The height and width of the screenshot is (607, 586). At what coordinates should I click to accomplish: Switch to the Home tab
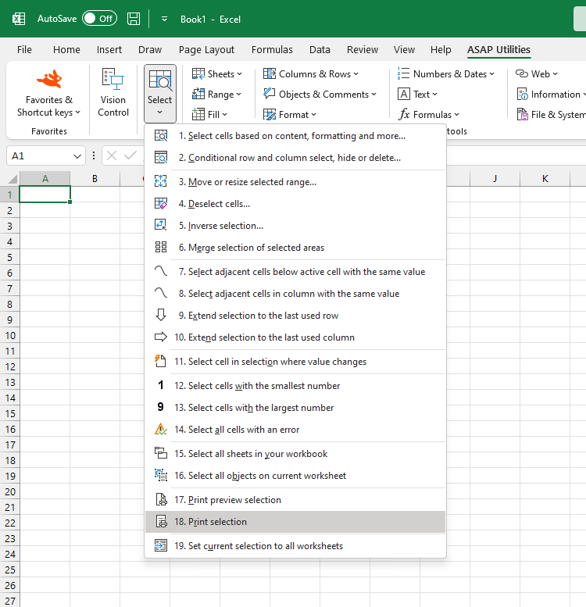pos(66,49)
